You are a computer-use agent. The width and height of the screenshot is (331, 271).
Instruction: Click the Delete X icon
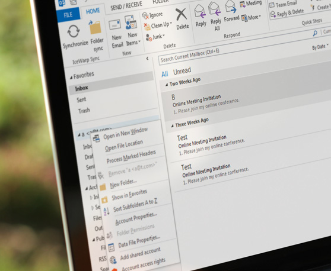(181, 15)
